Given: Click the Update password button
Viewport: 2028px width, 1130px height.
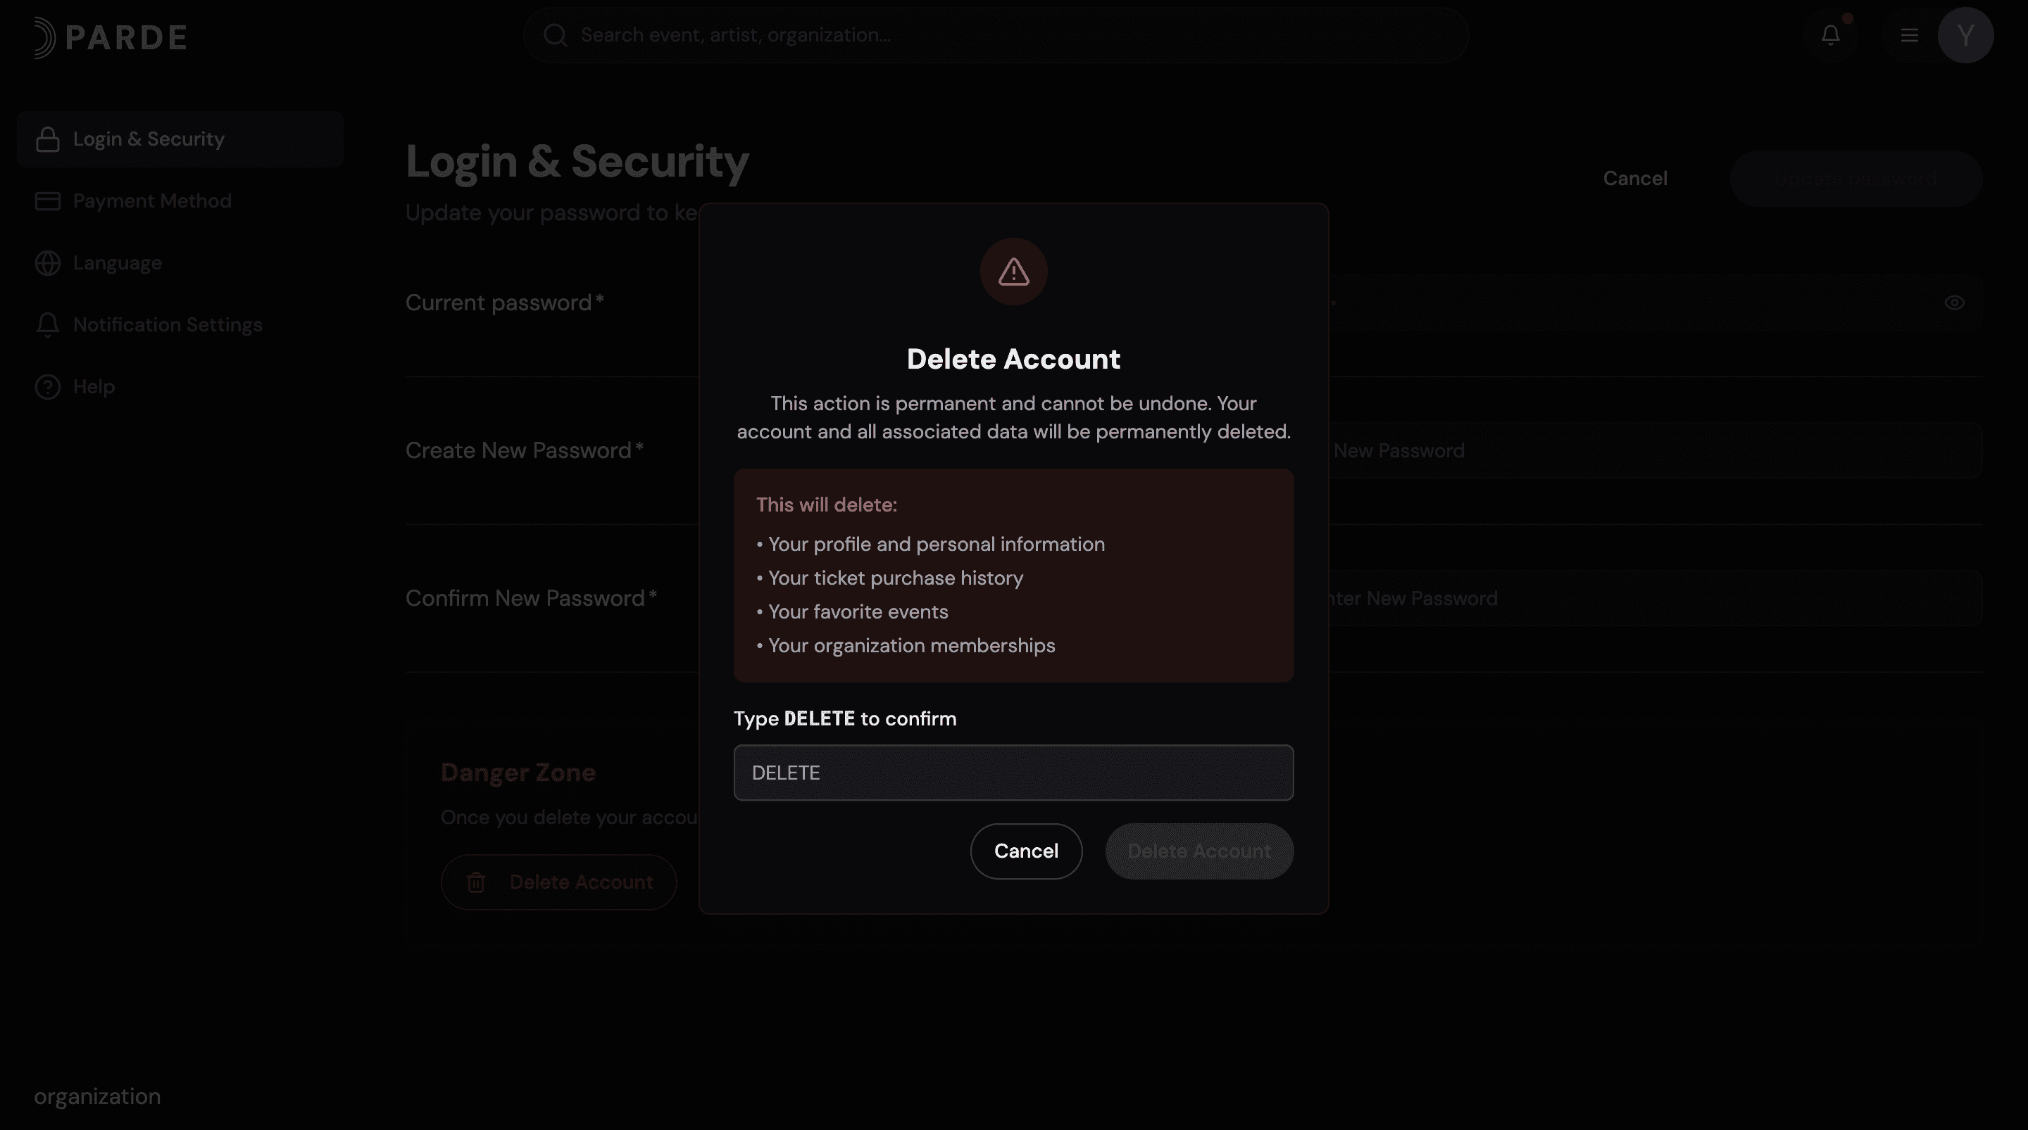Looking at the screenshot, I should [1855, 179].
